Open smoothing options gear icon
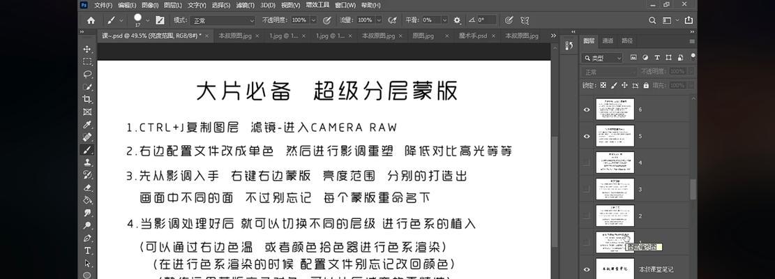The height and width of the screenshot is (279, 775). [x=457, y=20]
